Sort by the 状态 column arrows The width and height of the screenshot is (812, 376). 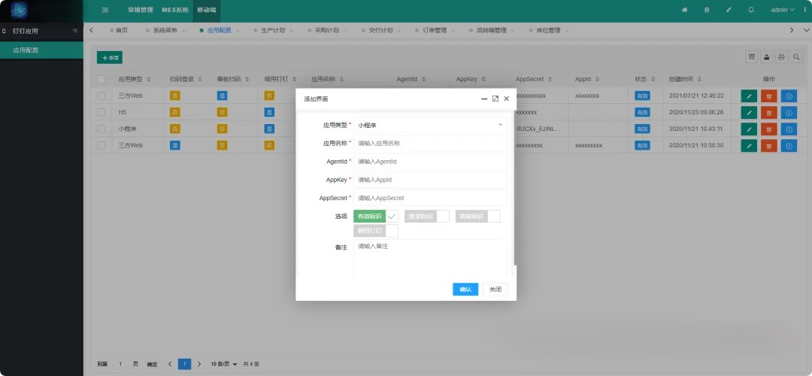(x=653, y=79)
